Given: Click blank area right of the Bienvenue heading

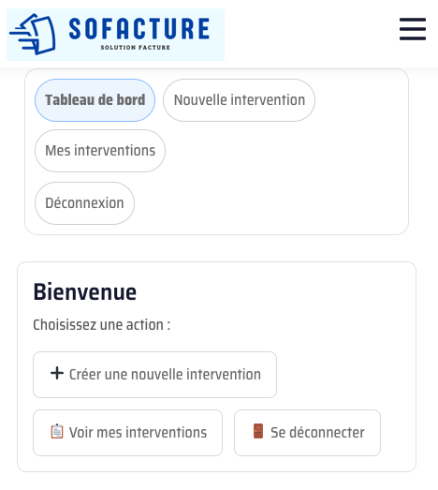Looking at the screenshot, I should (269, 292).
